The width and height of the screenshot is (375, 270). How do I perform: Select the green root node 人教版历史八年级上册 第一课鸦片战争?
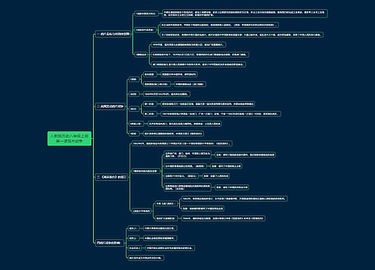[x=70, y=139]
